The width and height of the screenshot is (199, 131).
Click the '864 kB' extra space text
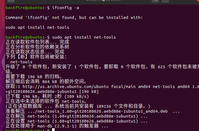click(50, 82)
